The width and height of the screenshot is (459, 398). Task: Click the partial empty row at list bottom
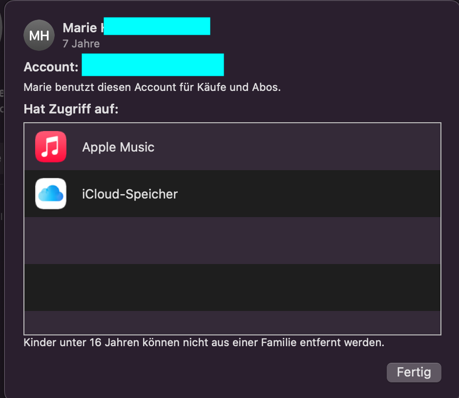tap(232, 323)
